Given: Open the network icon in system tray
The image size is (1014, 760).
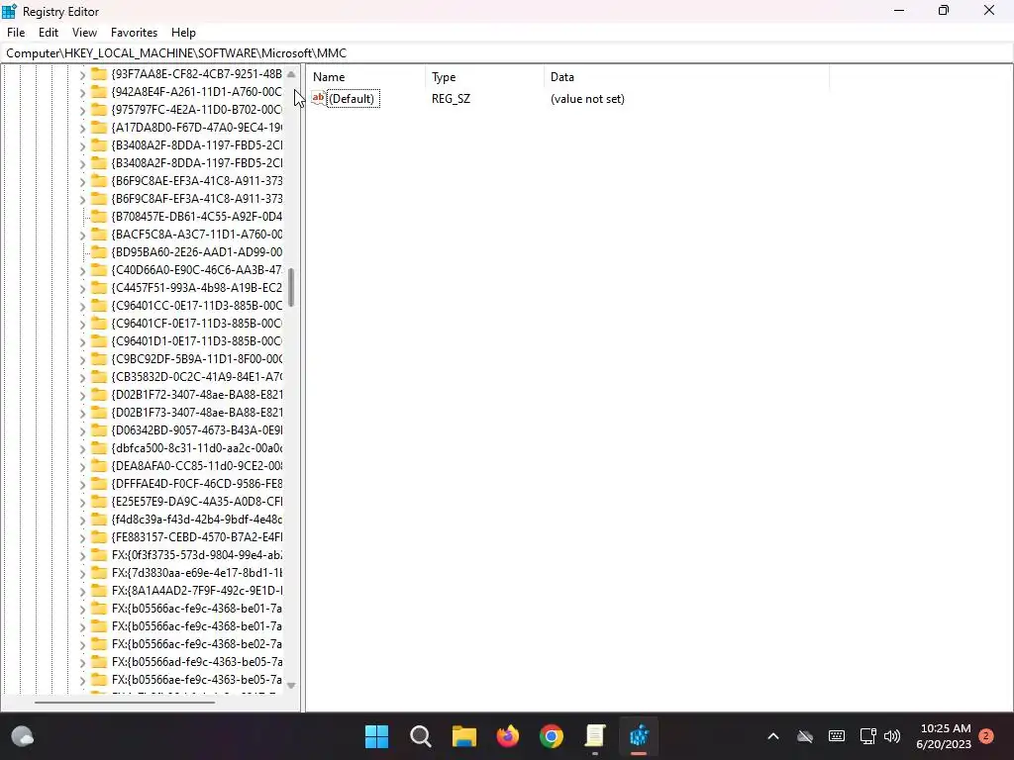Looking at the screenshot, I should pos(867,736).
